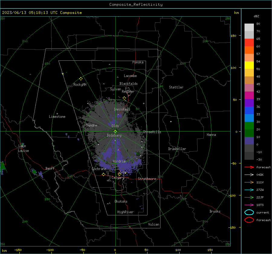Screen dimensions: 272x254
Task: Click the red forecast ellipse legend icon
Action: click(249, 220)
